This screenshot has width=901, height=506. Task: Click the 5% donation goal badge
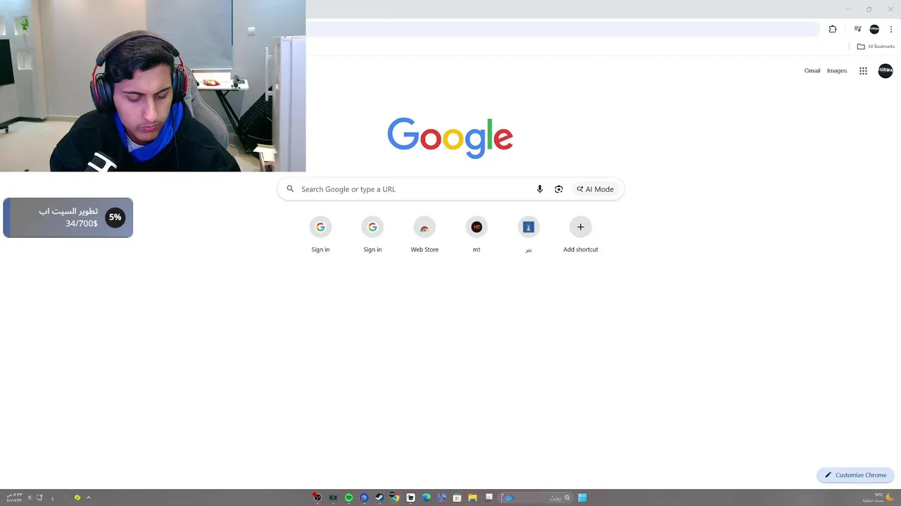[115, 217]
